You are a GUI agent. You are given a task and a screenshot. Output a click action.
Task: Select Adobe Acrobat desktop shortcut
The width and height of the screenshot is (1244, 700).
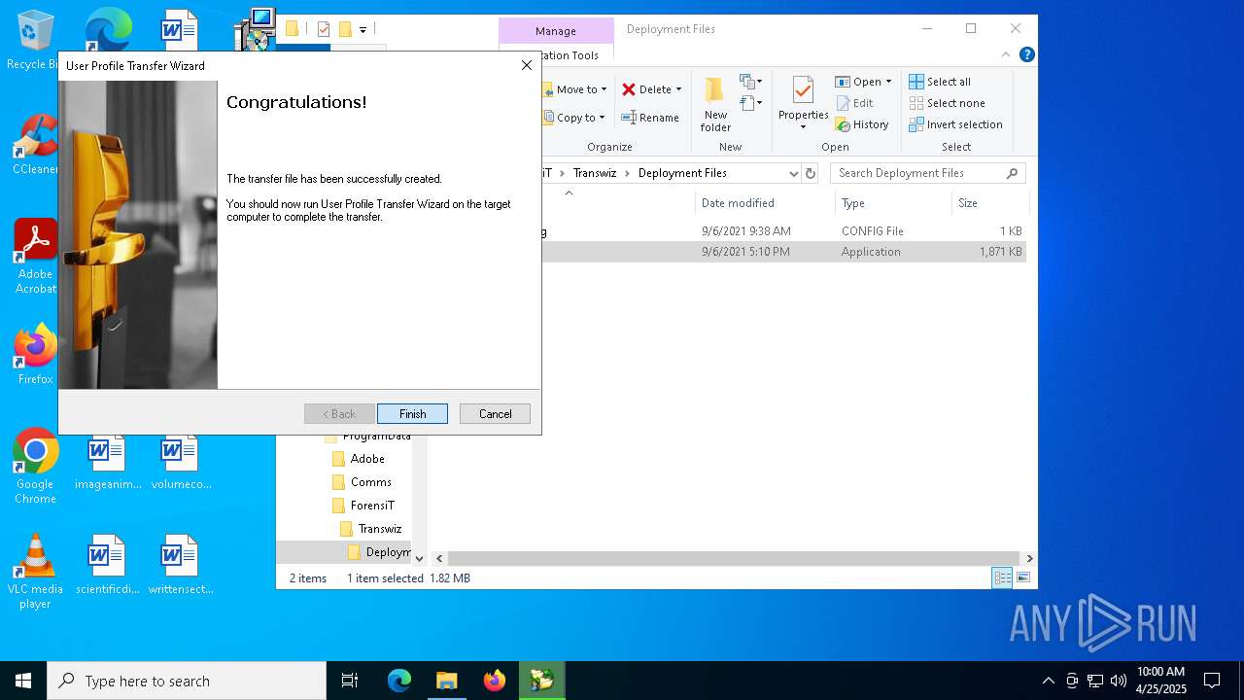pyautogui.click(x=35, y=257)
